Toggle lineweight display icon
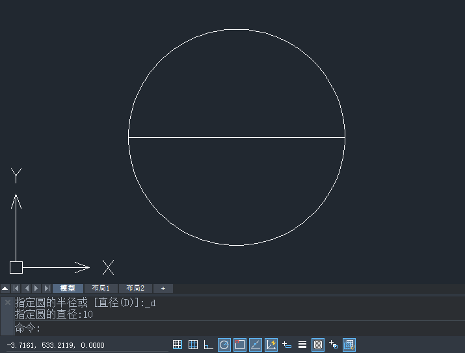This screenshot has width=465, height=353. [302, 345]
